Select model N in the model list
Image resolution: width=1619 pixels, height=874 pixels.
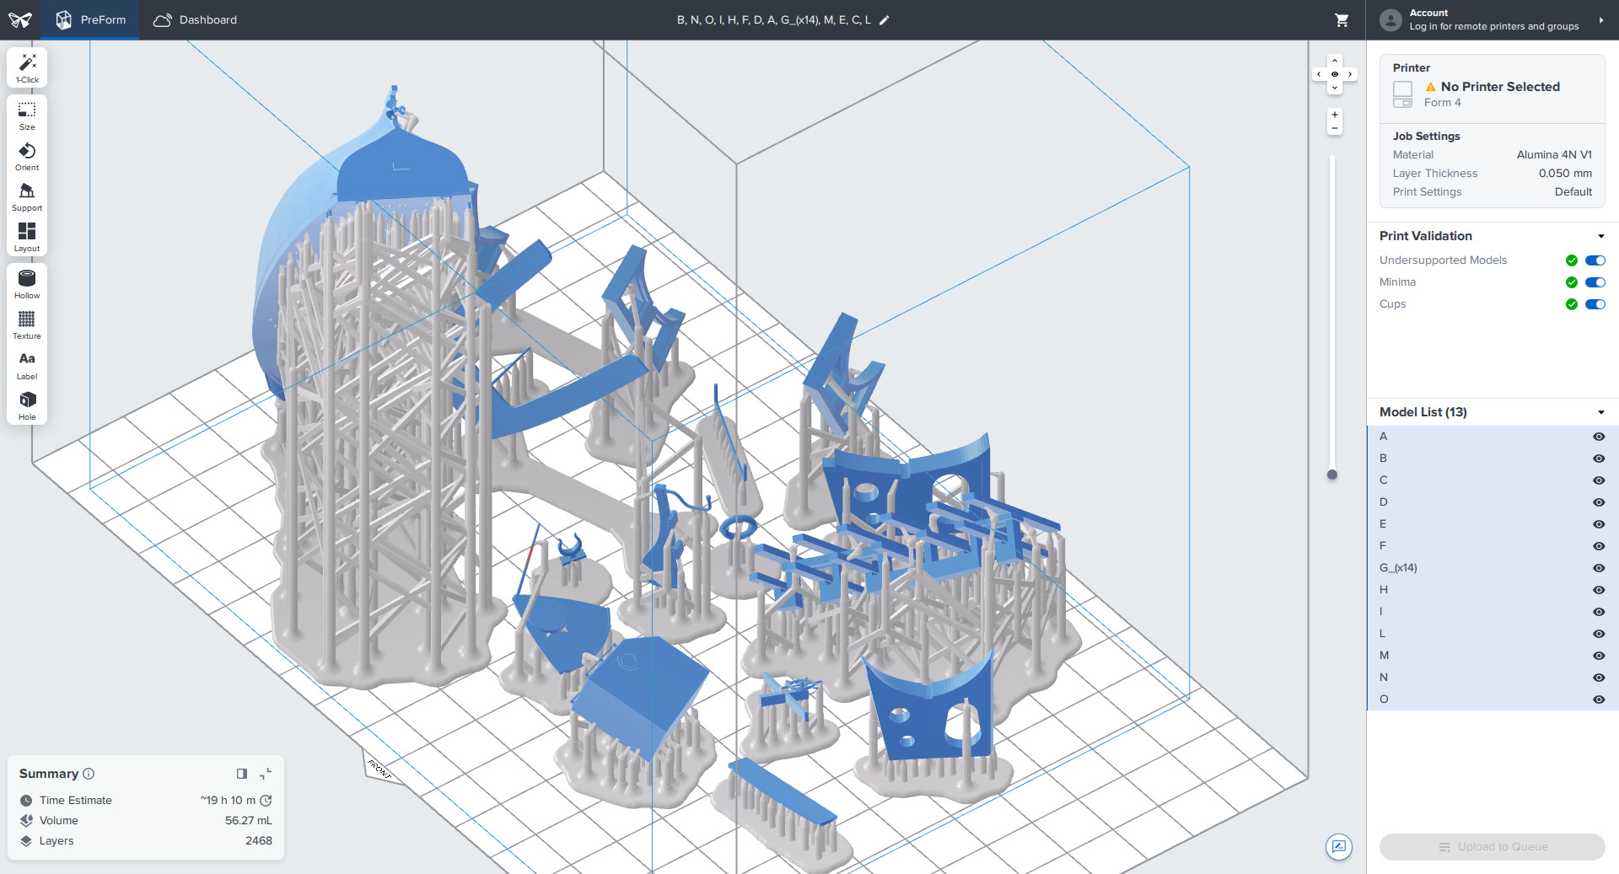[x=1493, y=678]
